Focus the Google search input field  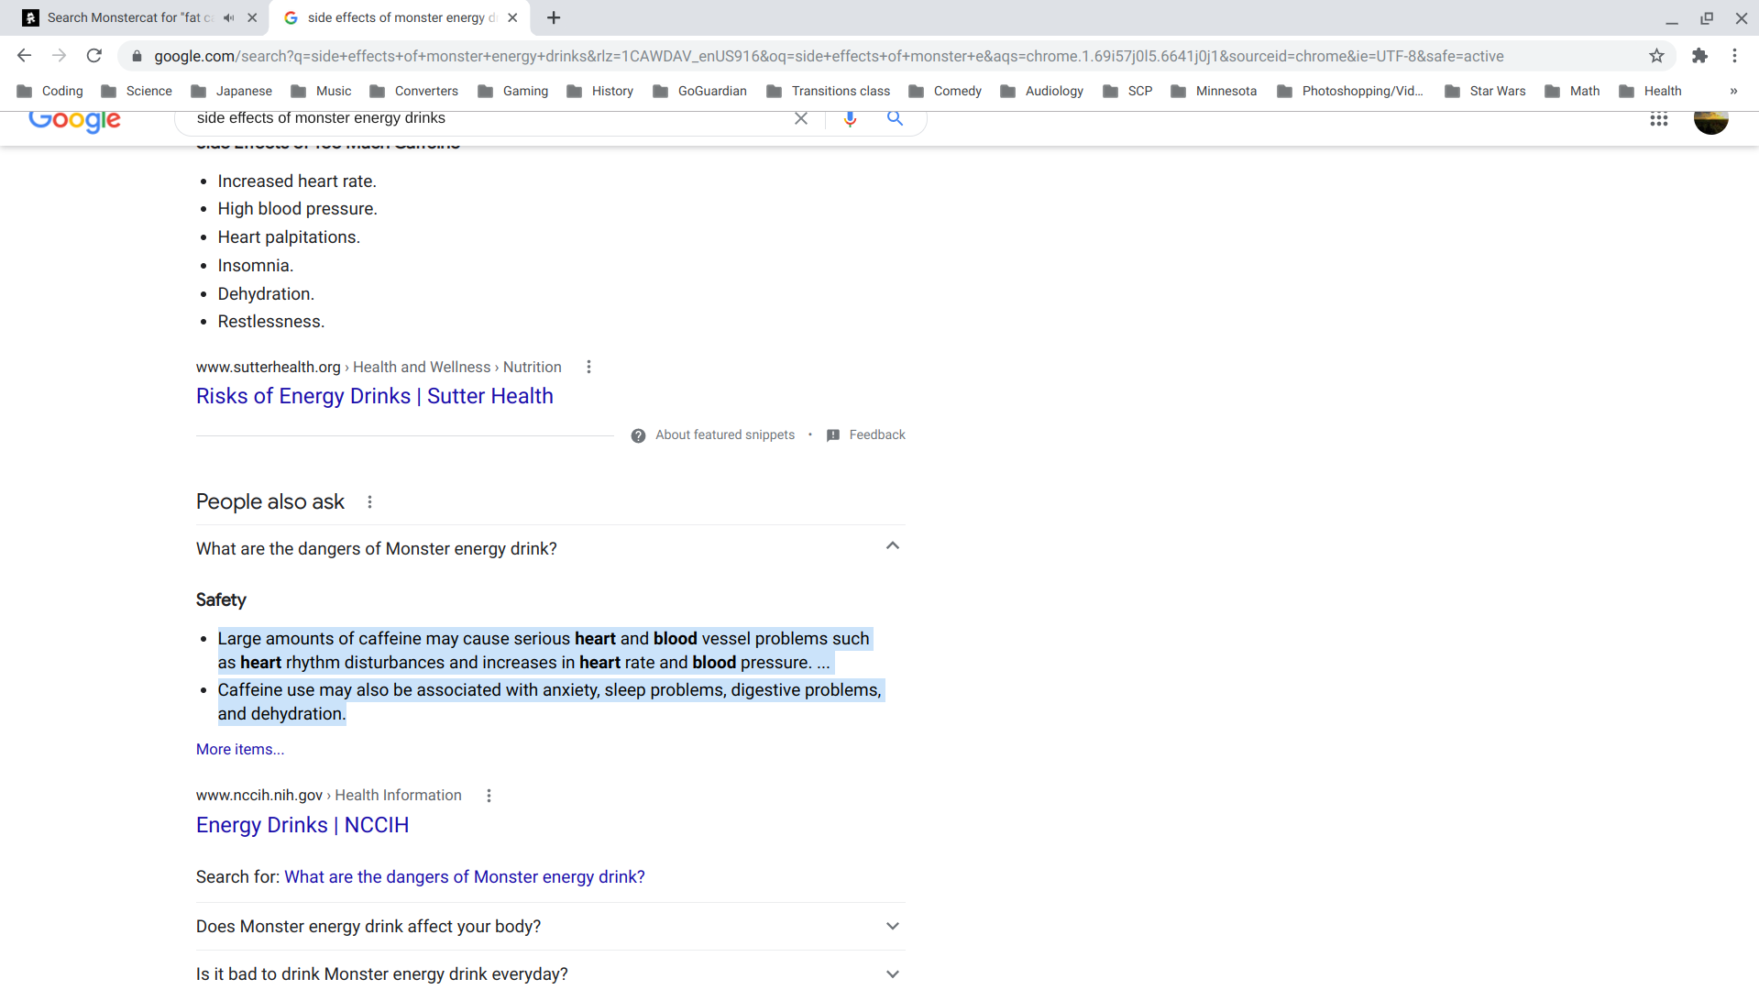pos(486,118)
